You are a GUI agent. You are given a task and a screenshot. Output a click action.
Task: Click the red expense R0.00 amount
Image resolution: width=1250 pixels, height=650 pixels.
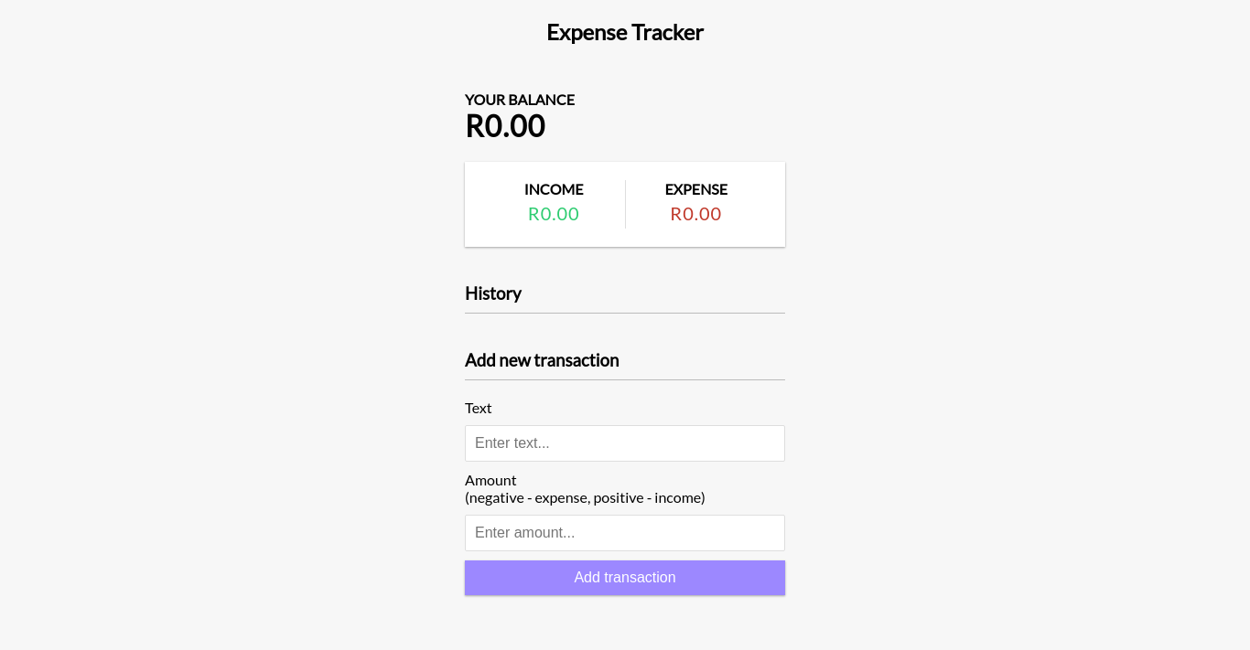coord(695,214)
